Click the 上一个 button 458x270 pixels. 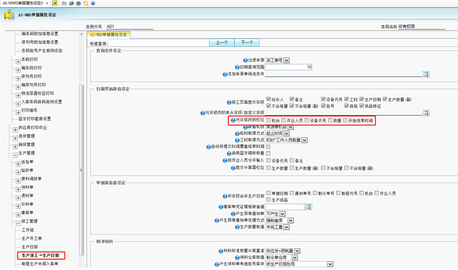point(222,43)
